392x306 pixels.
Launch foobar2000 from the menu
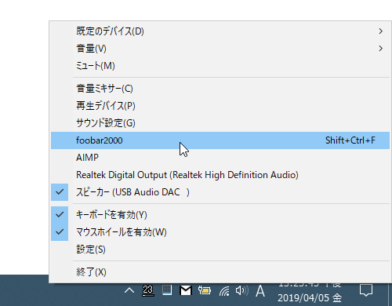(x=220, y=140)
